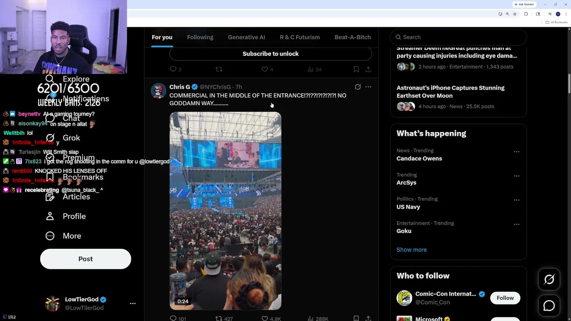The image size is (571, 321).
Task: Open the Chris G display name link
Action: click(180, 87)
